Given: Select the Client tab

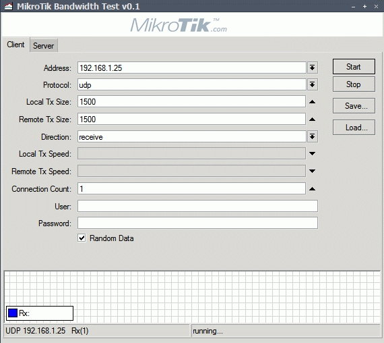Looking at the screenshot, I should click(x=15, y=45).
